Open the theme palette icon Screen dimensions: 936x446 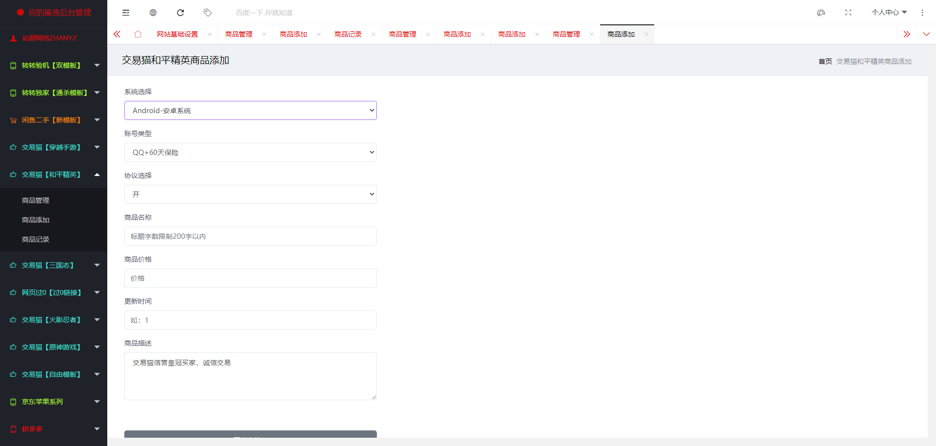point(821,13)
